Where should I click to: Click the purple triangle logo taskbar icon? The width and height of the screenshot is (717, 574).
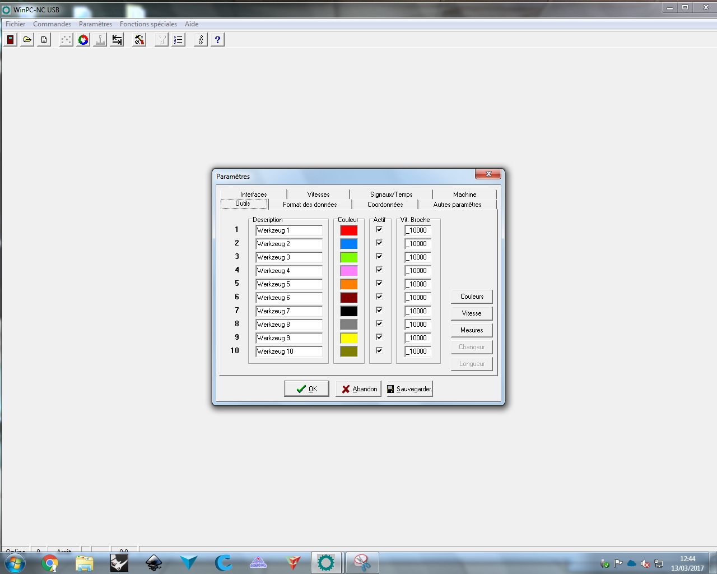point(258,563)
